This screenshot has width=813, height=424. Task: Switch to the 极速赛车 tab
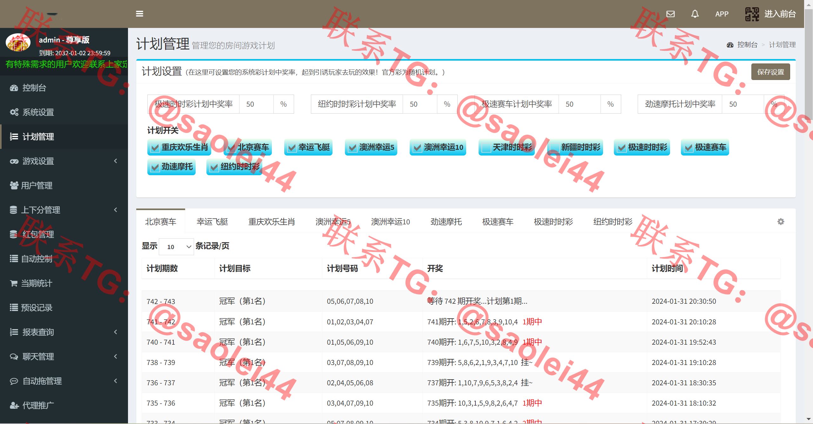click(x=498, y=222)
